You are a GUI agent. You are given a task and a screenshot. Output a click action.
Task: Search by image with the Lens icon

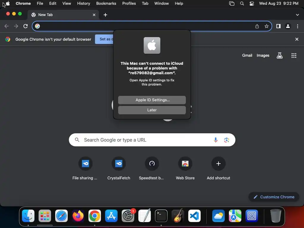227,140
